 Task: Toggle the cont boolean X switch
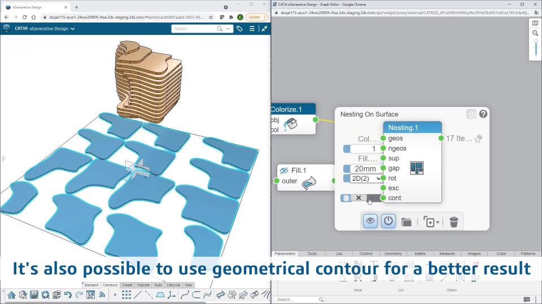366,198
